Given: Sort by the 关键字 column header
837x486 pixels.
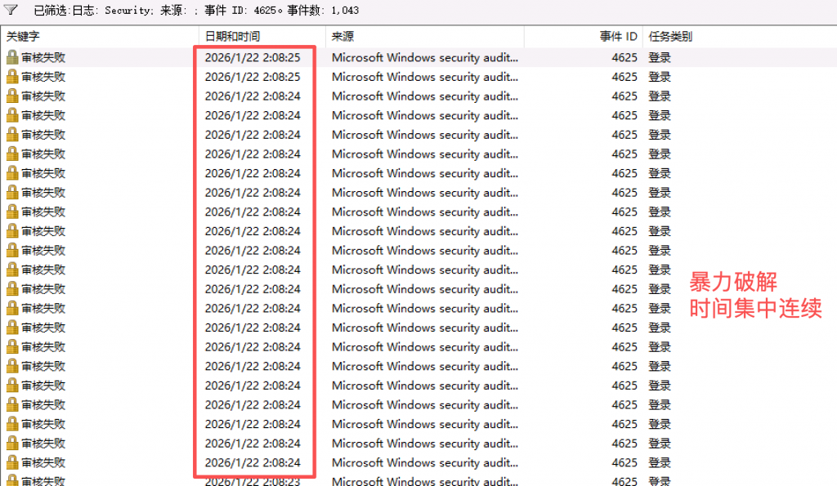Looking at the screenshot, I should [x=23, y=37].
